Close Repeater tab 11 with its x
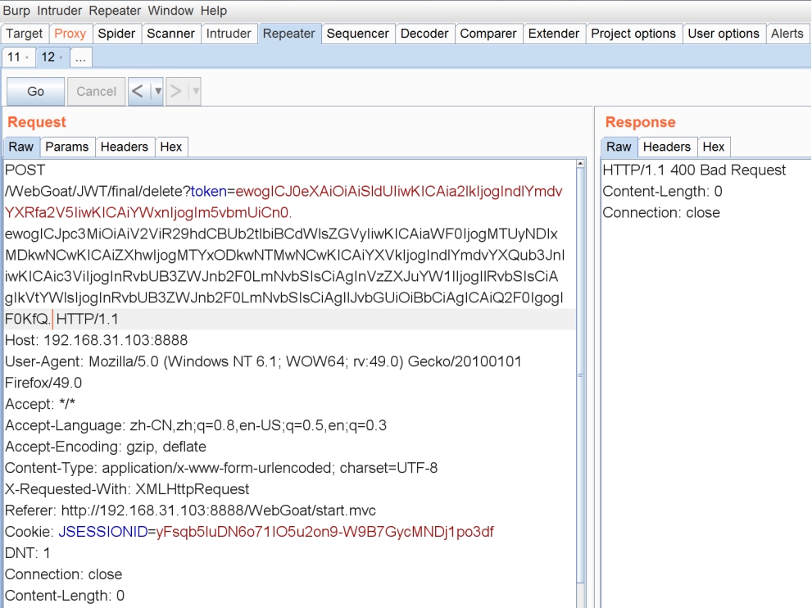The width and height of the screenshot is (812, 608). [27, 57]
